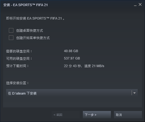This screenshot has width=145, height=122.
Task: Click the 下一步 > button
Action: click(97, 115)
